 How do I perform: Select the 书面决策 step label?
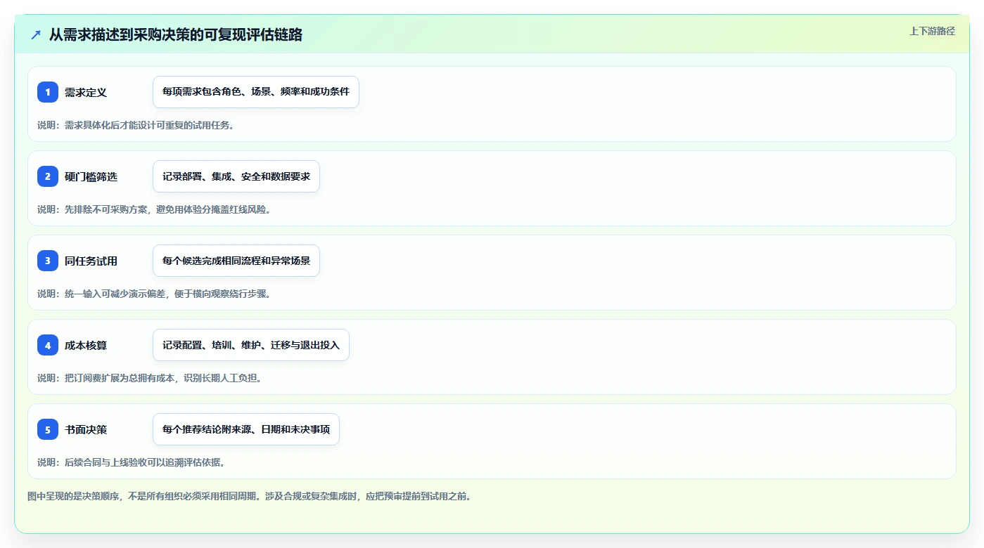coord(86,429)
